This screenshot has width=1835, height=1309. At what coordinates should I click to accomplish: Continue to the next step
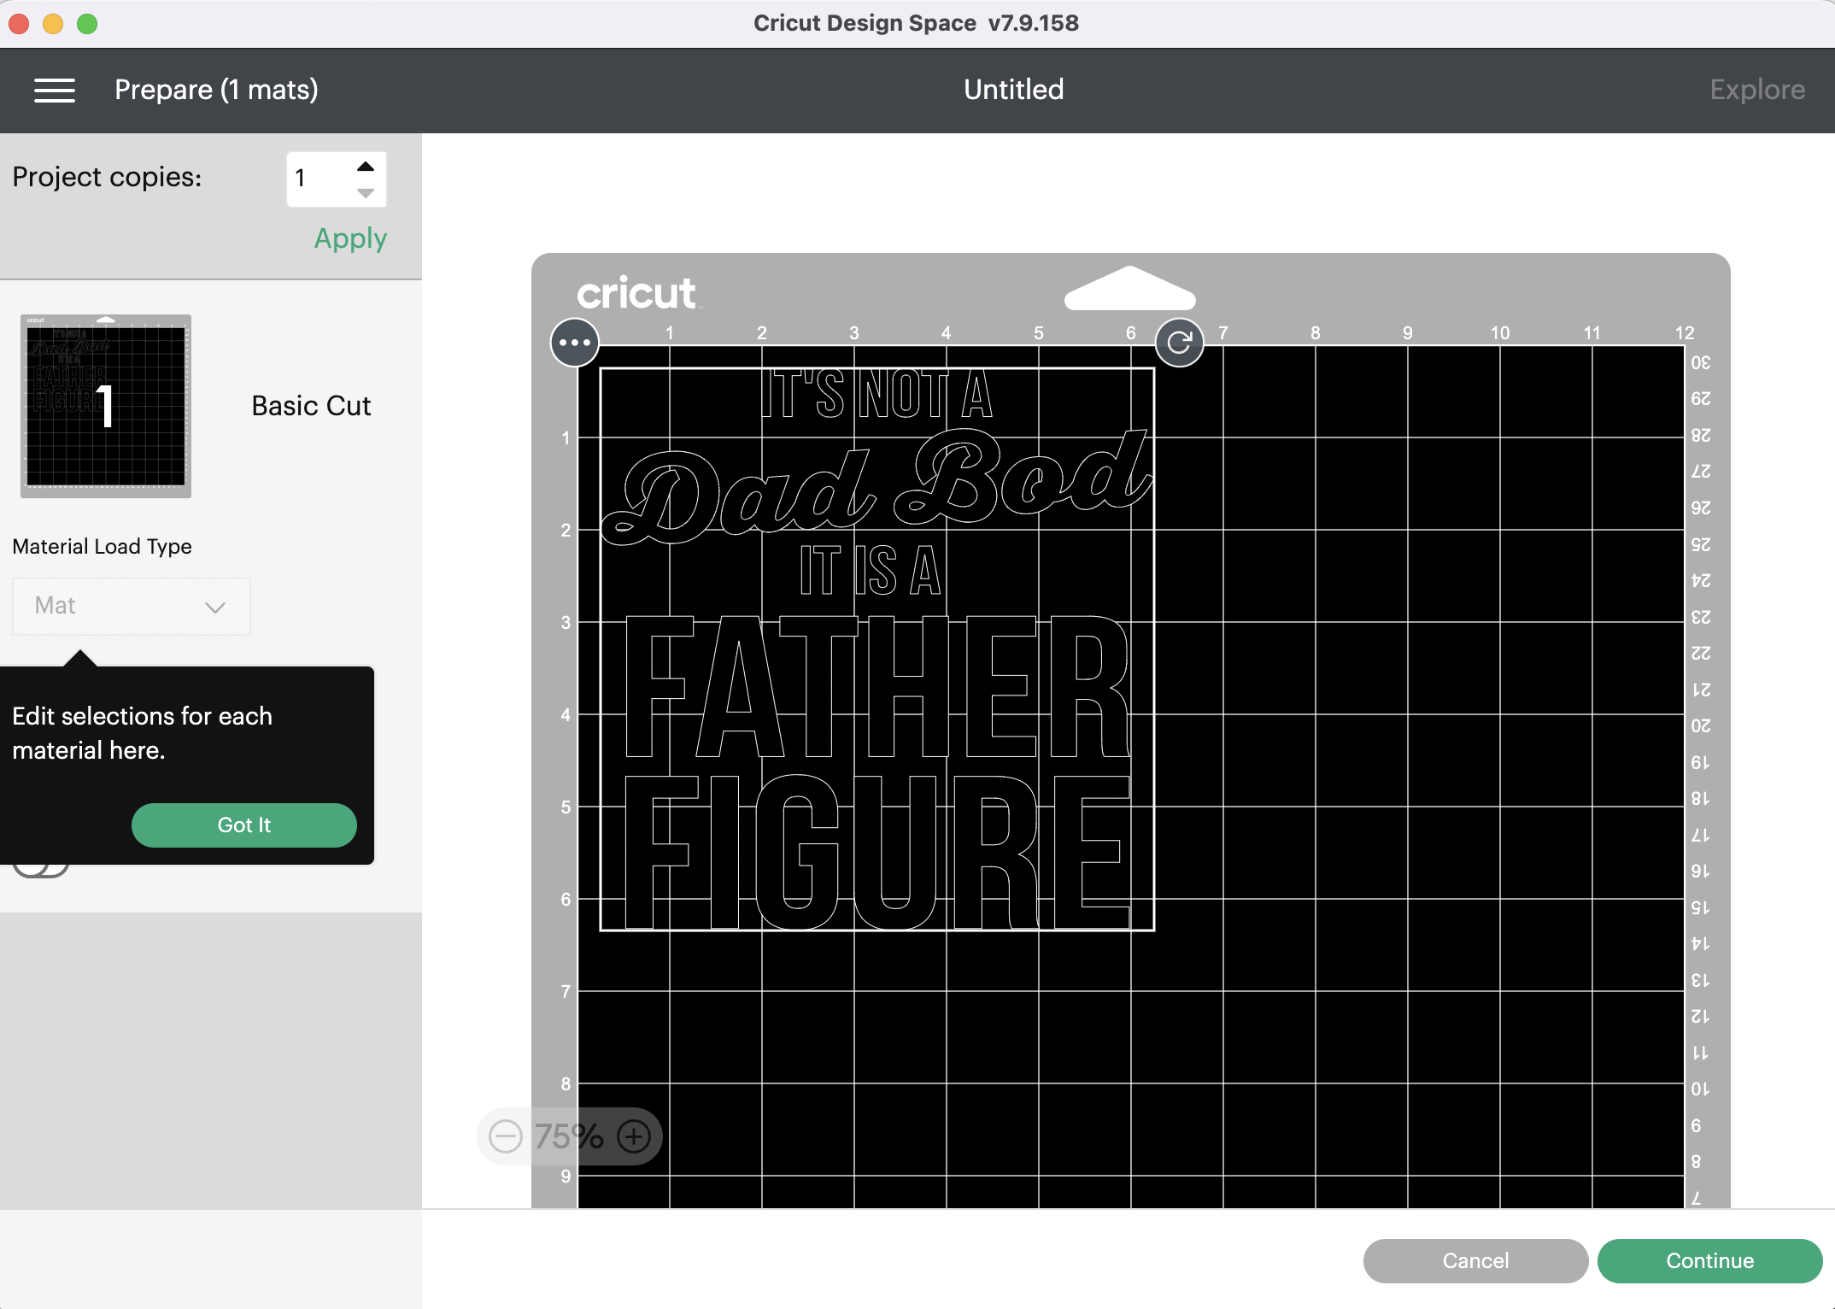[1709, 1261]
